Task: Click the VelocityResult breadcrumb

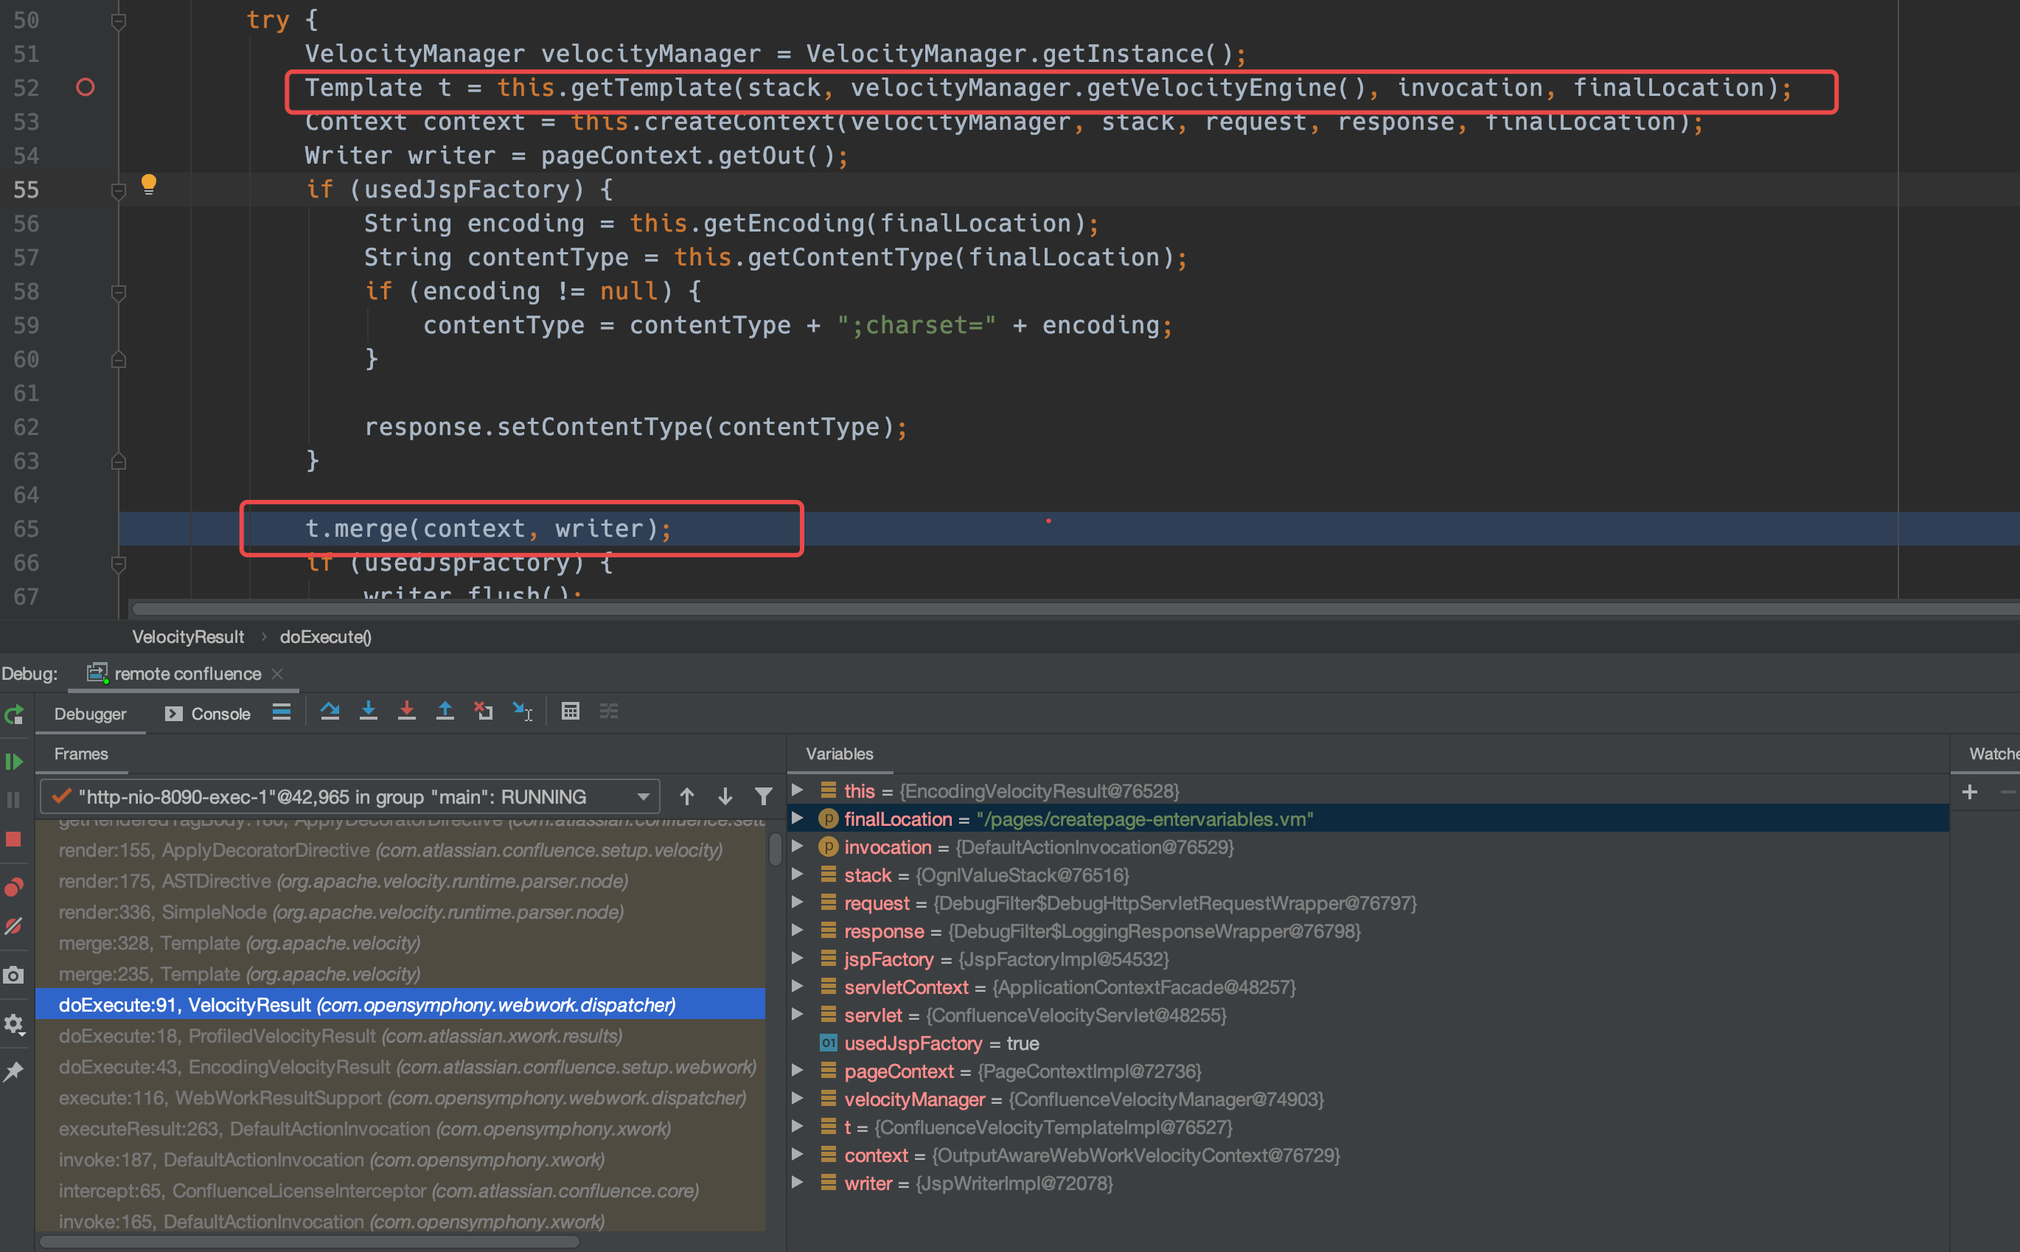Action: (x=188, y=637)
